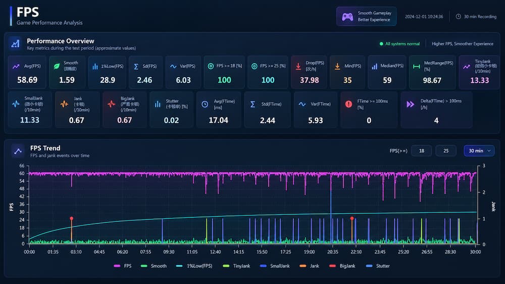Click the red download arrow on Drop(FPS)
Viewport: 505px width, 284px height.
coord(298,66)
